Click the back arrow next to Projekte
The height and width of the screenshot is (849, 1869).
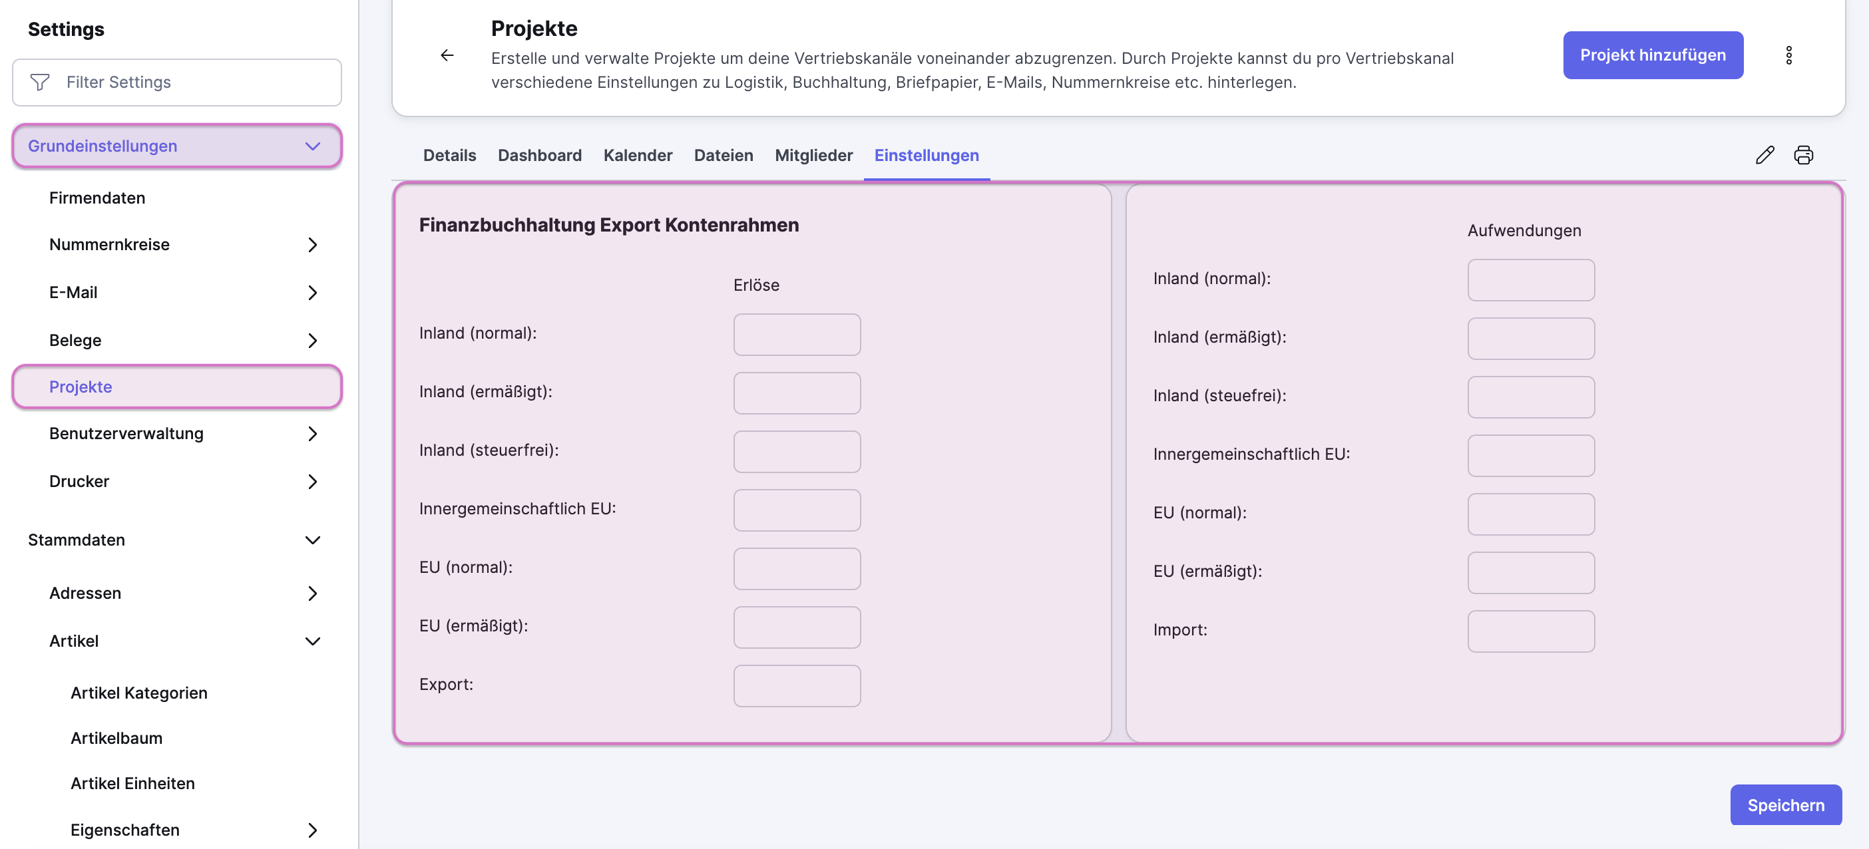pyautogui.click(x=447, y=55)
